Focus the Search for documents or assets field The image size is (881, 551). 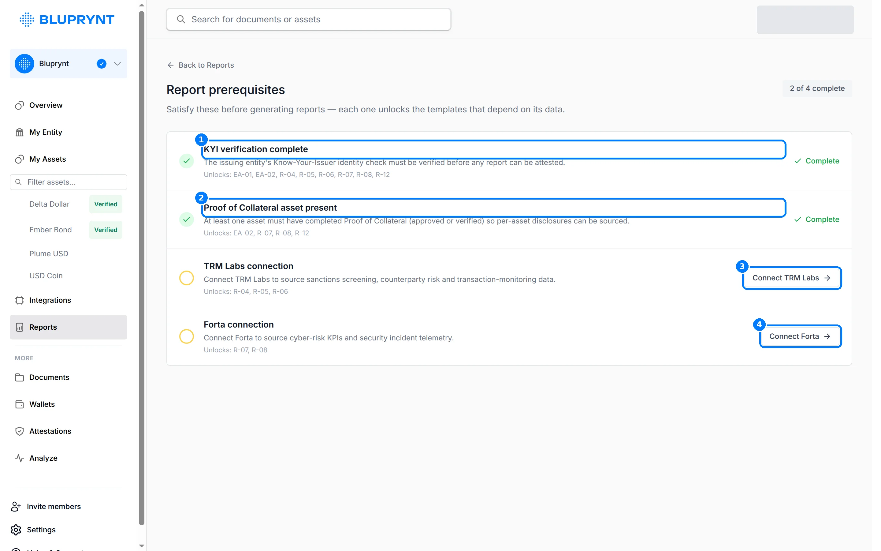point(309,19)
